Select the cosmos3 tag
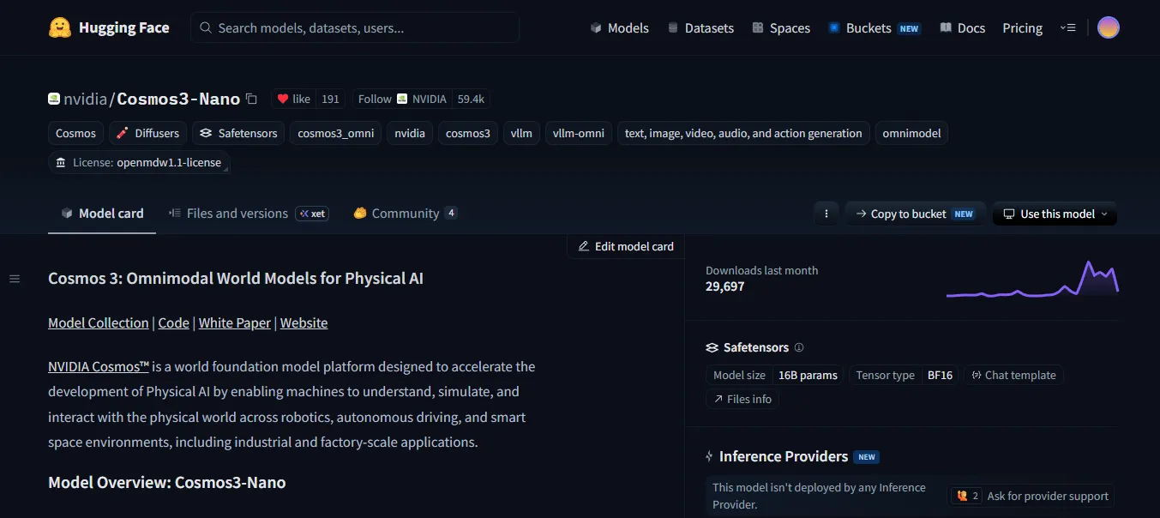The width and height of the screenshot is (1160, 518). click(468, 133)
